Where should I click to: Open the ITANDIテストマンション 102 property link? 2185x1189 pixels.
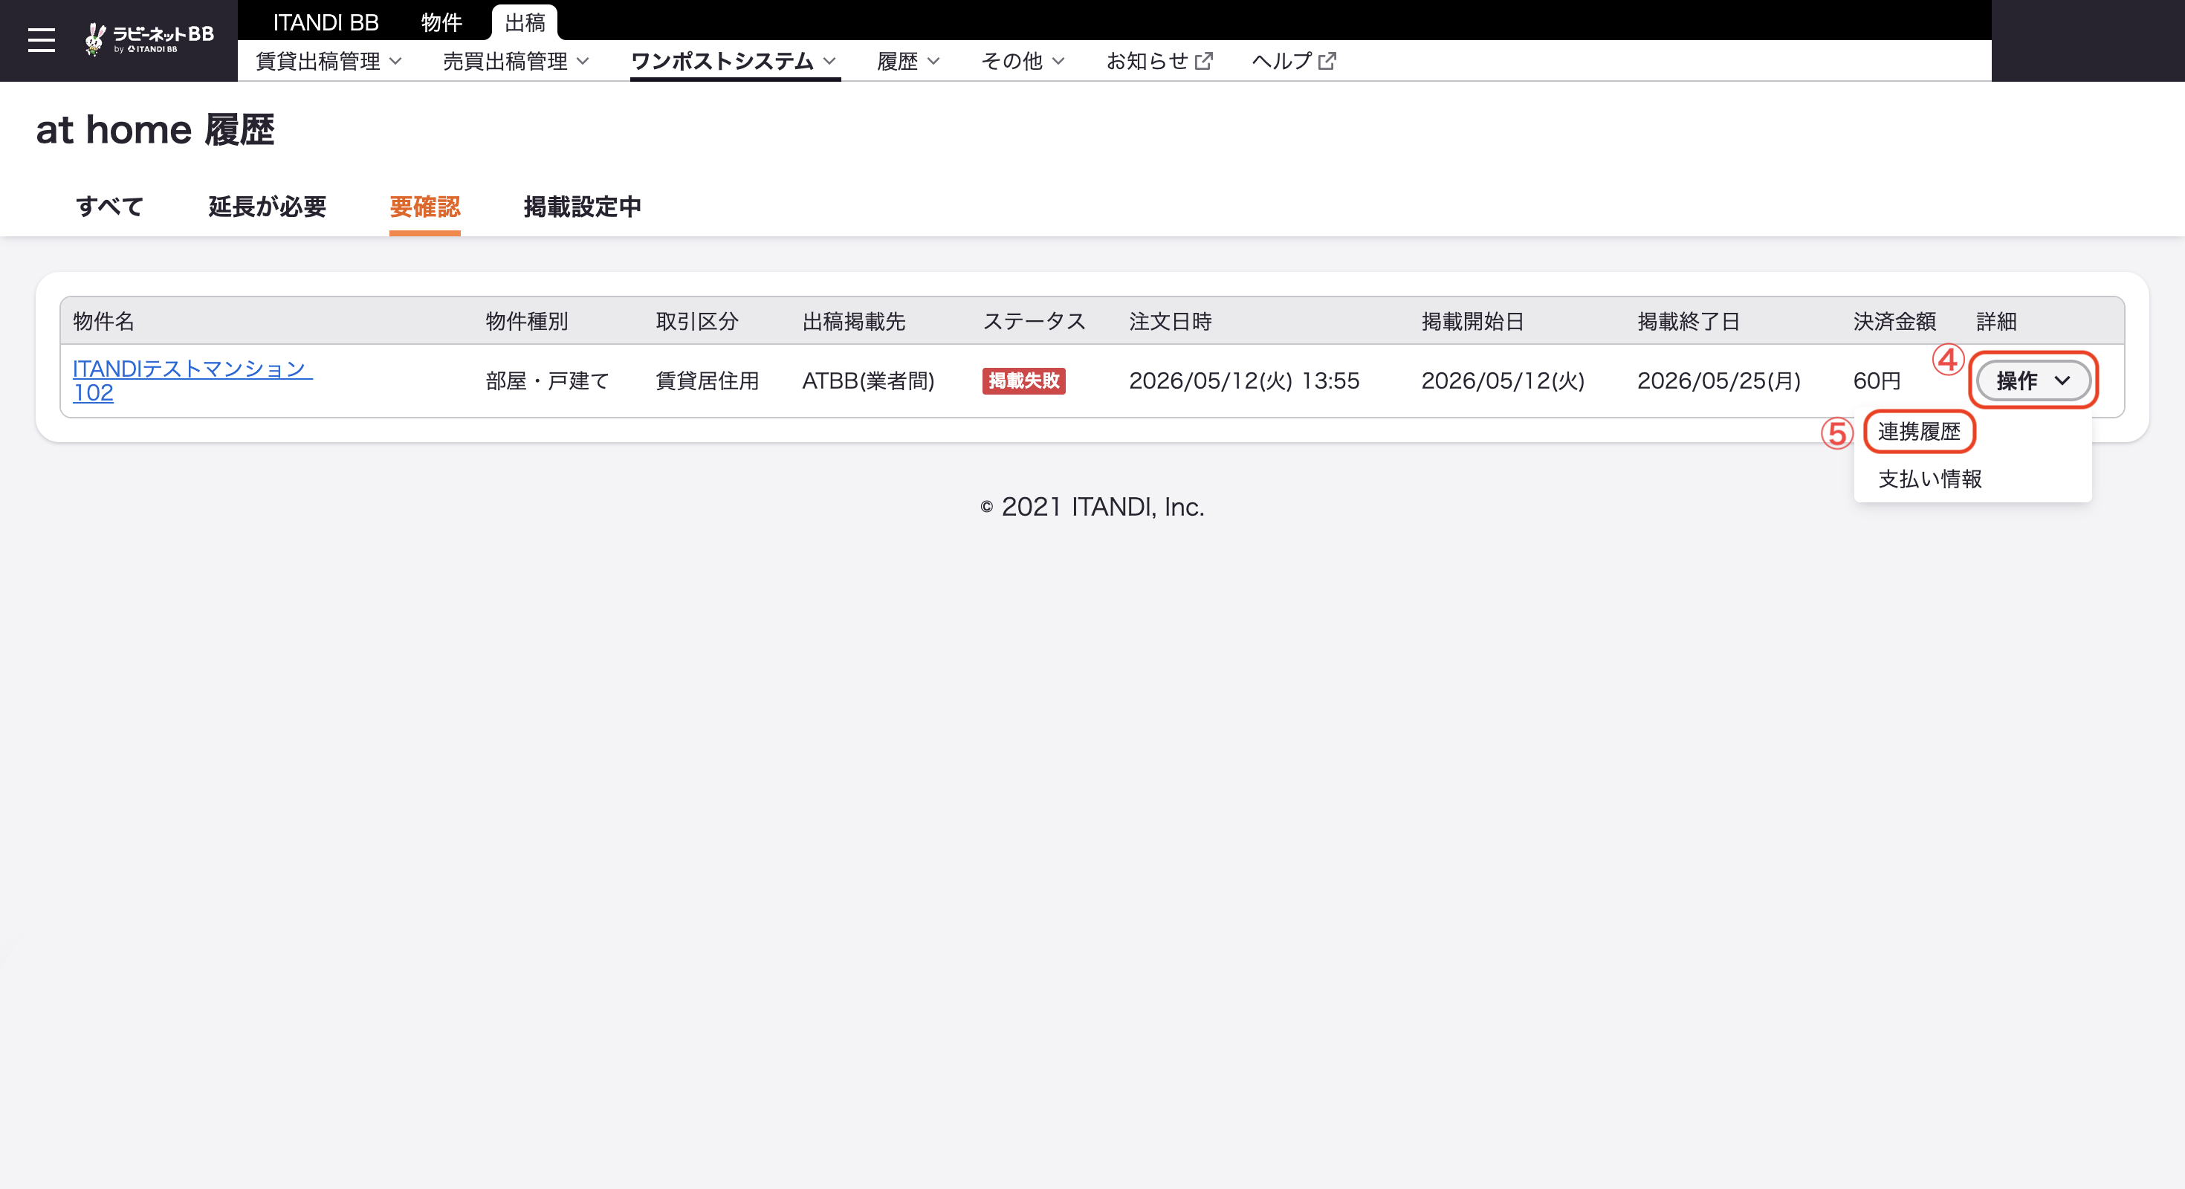click(192, 380)
